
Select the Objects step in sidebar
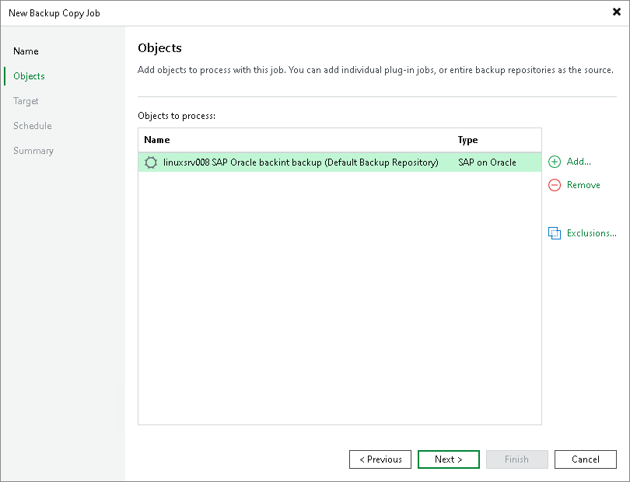tap(28, 75)
